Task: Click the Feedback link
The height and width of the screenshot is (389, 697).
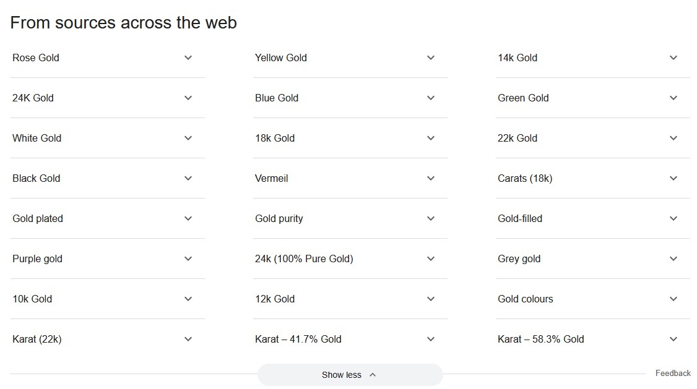Action: point(673,373)
